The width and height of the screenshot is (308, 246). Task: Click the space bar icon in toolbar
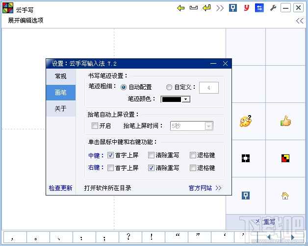(x=194, y=8)
